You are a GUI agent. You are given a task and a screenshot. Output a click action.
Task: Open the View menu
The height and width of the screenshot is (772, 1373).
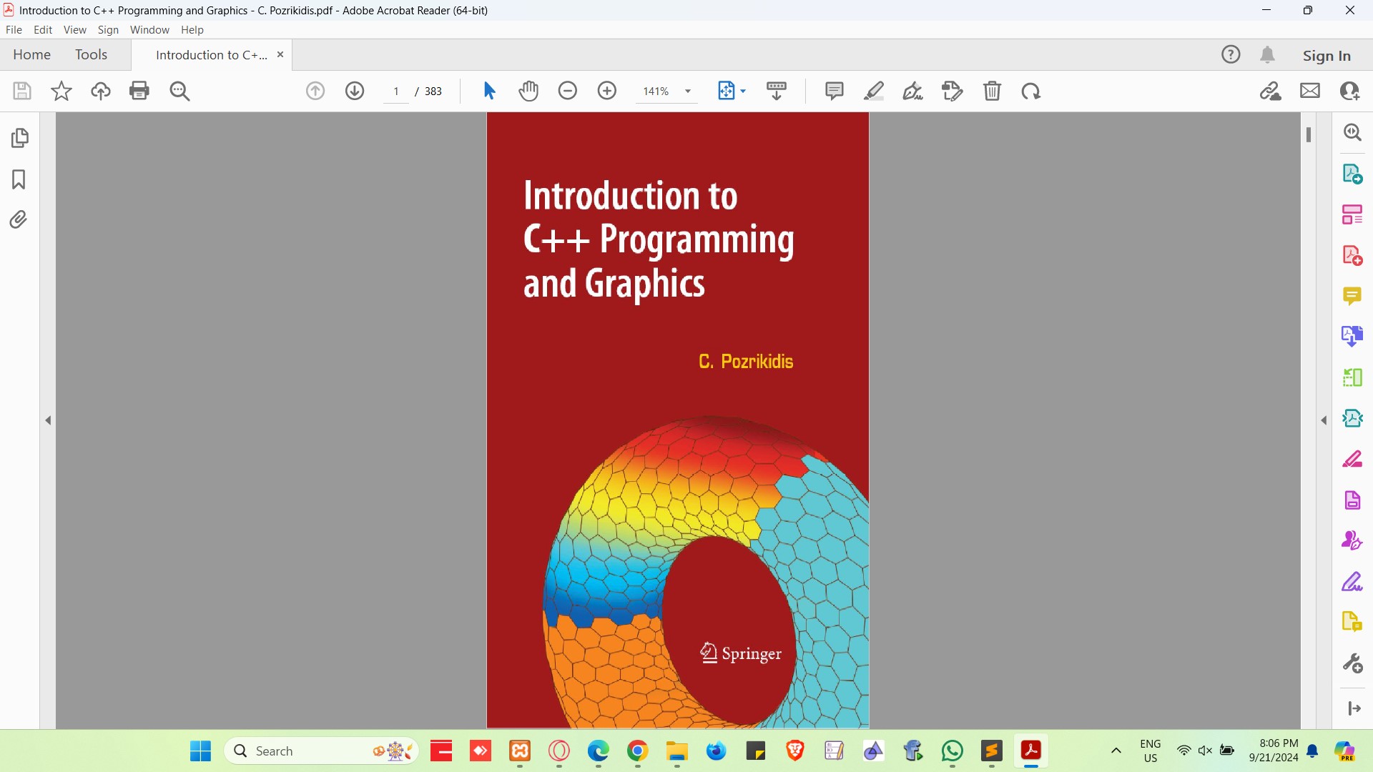pos(74,29)
